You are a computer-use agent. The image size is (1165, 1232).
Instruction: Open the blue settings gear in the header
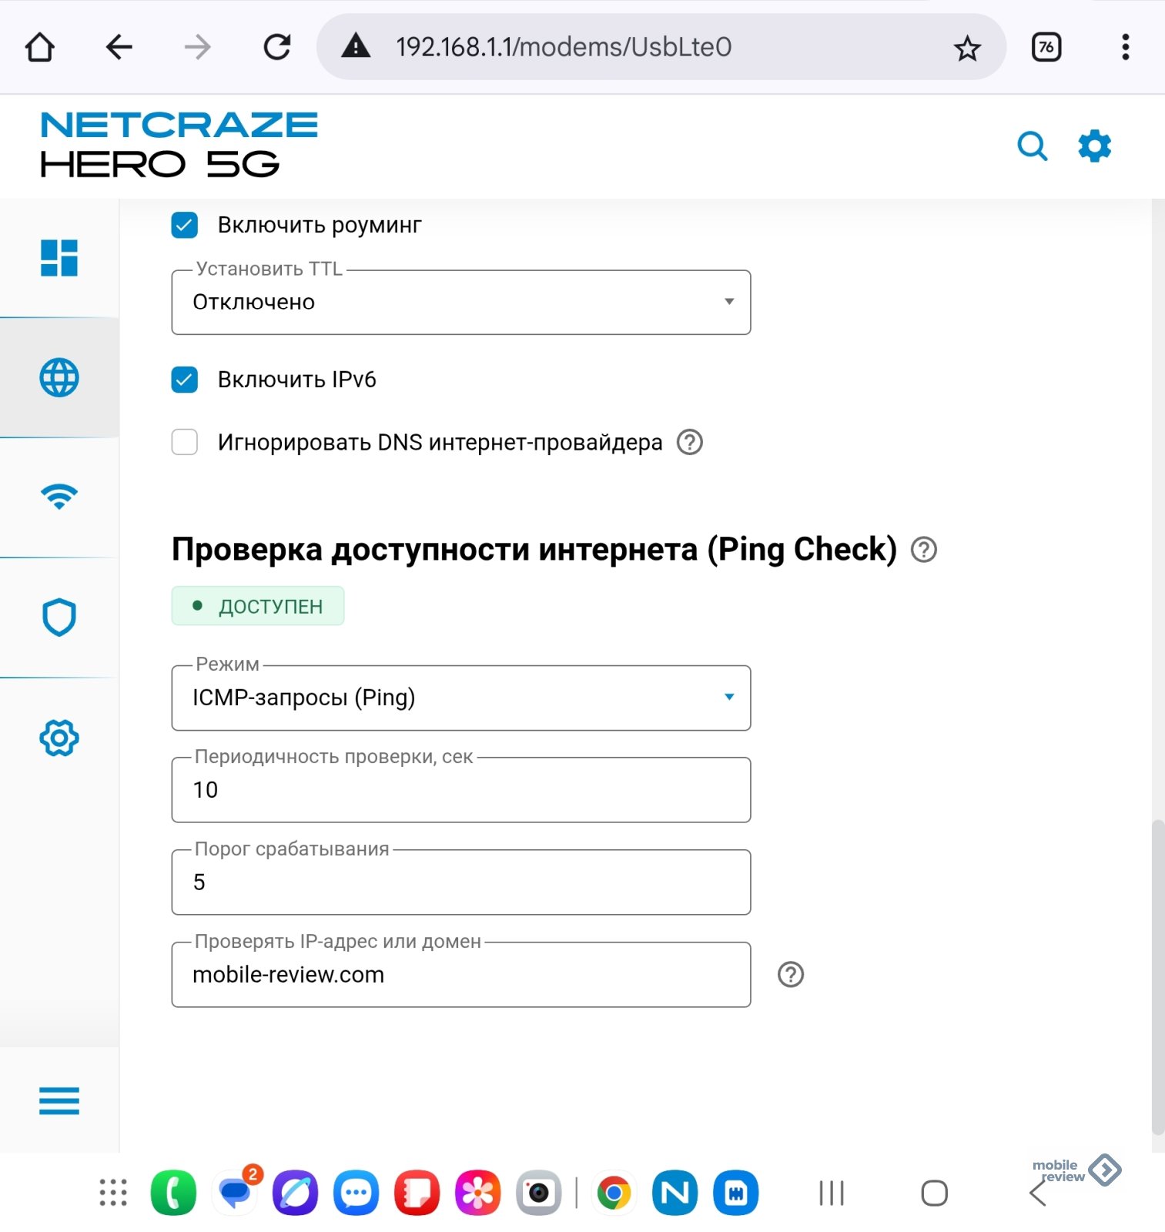(1094, 146)
